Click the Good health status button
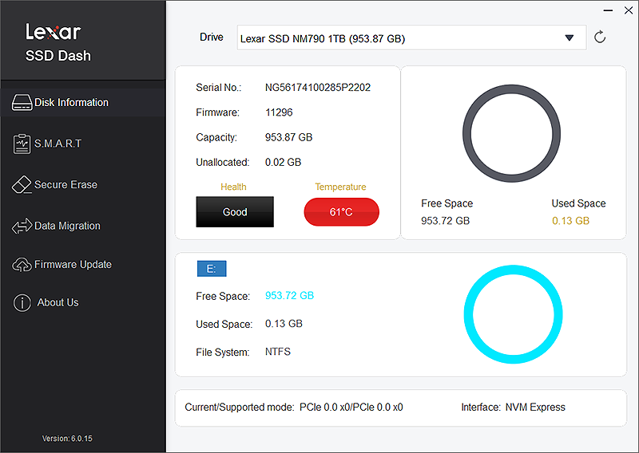 click(235, 212)
